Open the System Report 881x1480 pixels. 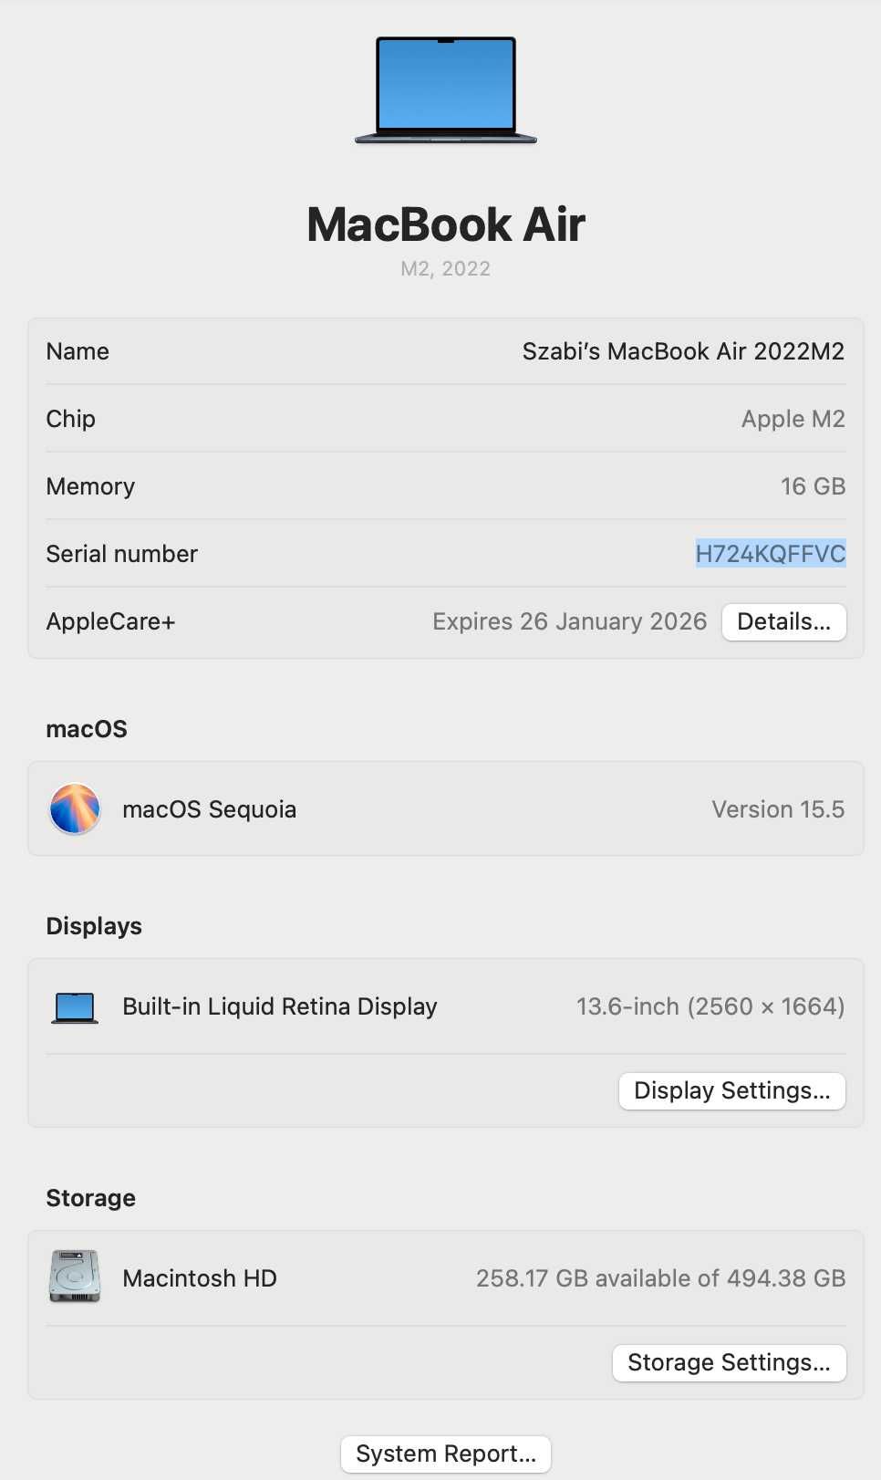pos(446,1454)
